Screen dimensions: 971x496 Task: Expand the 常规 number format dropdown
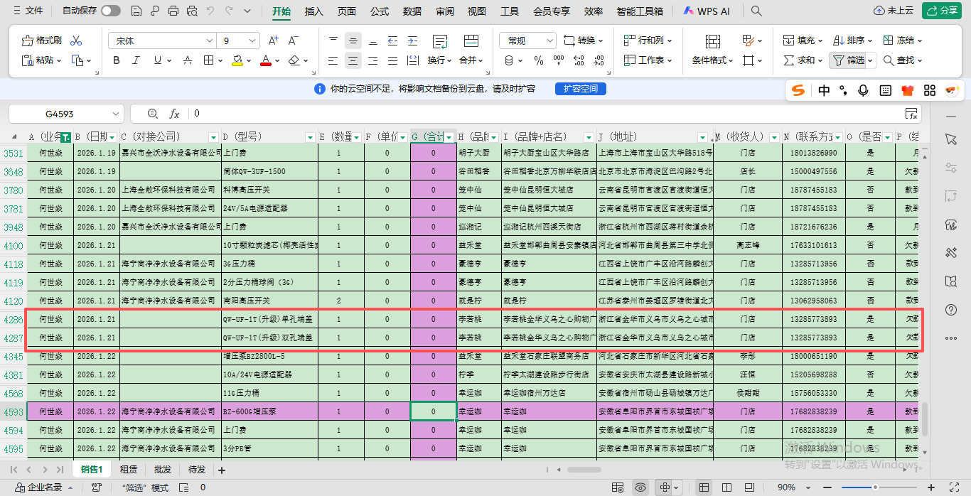[x=549, y=41]
